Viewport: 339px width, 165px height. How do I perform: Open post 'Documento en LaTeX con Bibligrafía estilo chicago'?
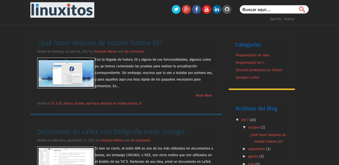coord(112,132)
